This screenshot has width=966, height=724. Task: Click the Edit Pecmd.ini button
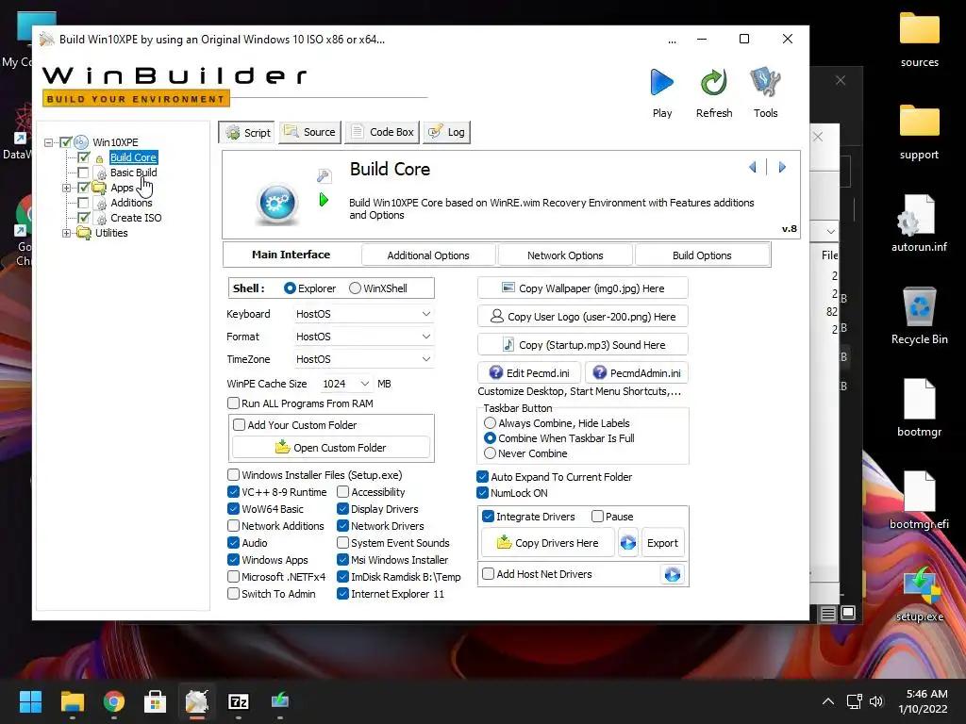529,373
